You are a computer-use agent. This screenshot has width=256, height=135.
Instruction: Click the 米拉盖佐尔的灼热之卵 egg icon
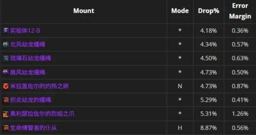6,86
